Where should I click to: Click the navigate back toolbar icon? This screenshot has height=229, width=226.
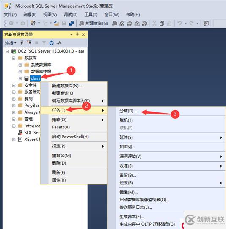pyautogui.click(x=11, y=23)
